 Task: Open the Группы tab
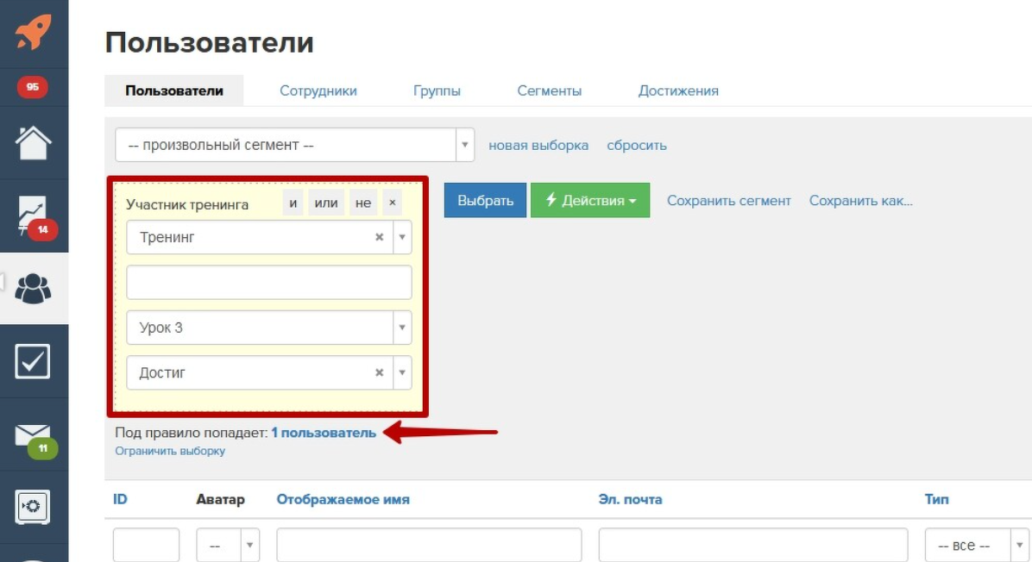click(x=437, y=91)
